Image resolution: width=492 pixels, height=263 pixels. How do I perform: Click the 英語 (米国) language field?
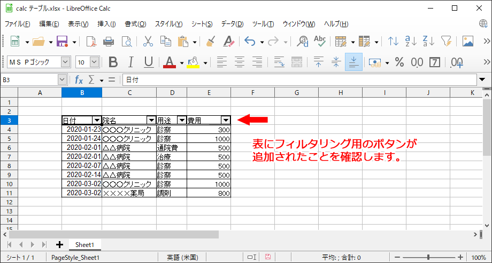pyautogui.click(x=182, y=257)
